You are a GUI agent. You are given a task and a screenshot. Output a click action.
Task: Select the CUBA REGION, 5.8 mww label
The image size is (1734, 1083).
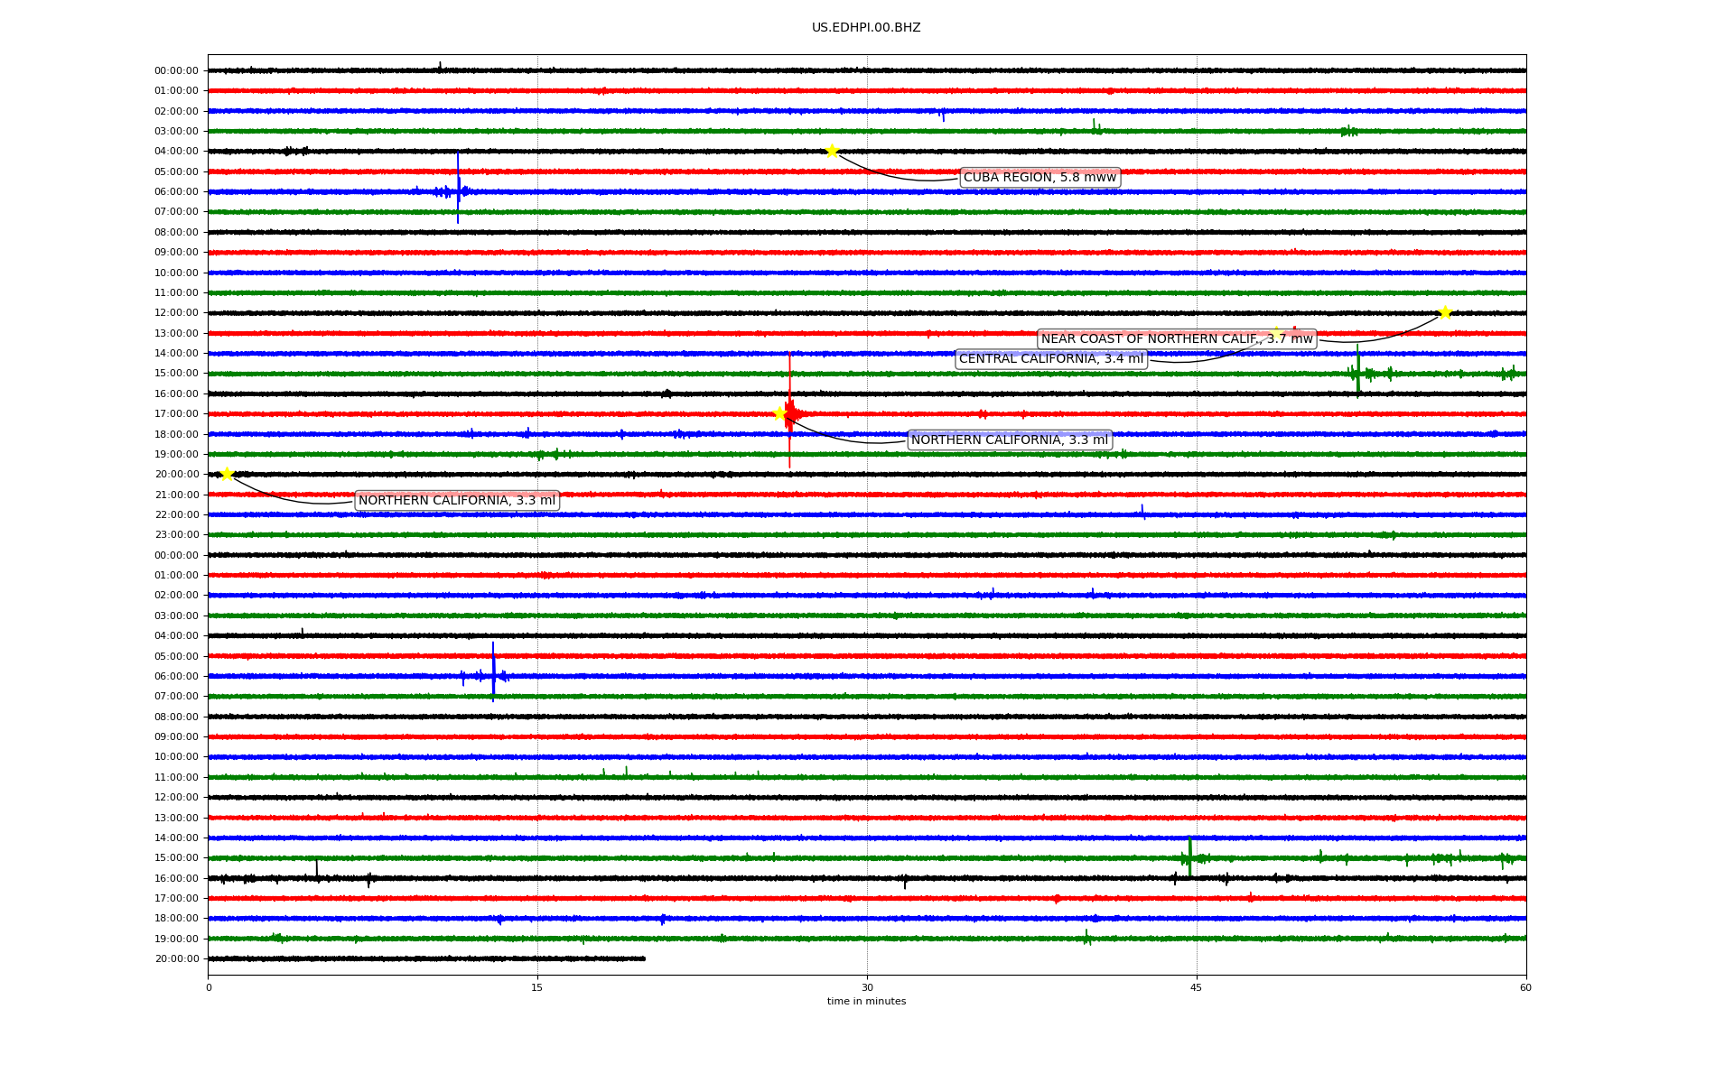click(1039, 177)
